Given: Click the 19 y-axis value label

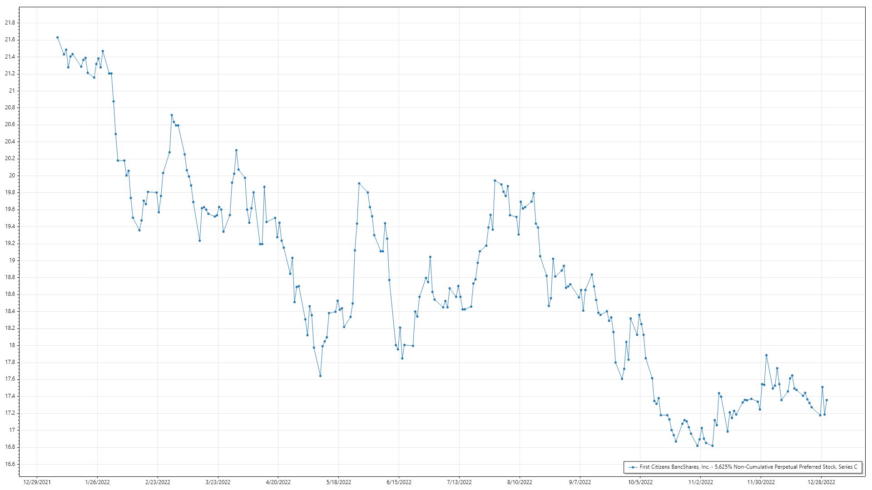Looking at the screenshot, I should [x=12, y=260].
